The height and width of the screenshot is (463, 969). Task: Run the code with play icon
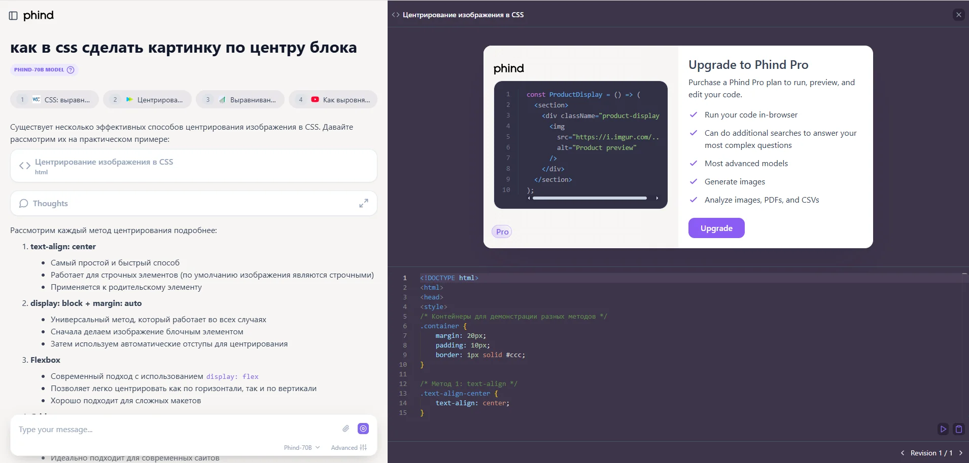click(943, 429)
